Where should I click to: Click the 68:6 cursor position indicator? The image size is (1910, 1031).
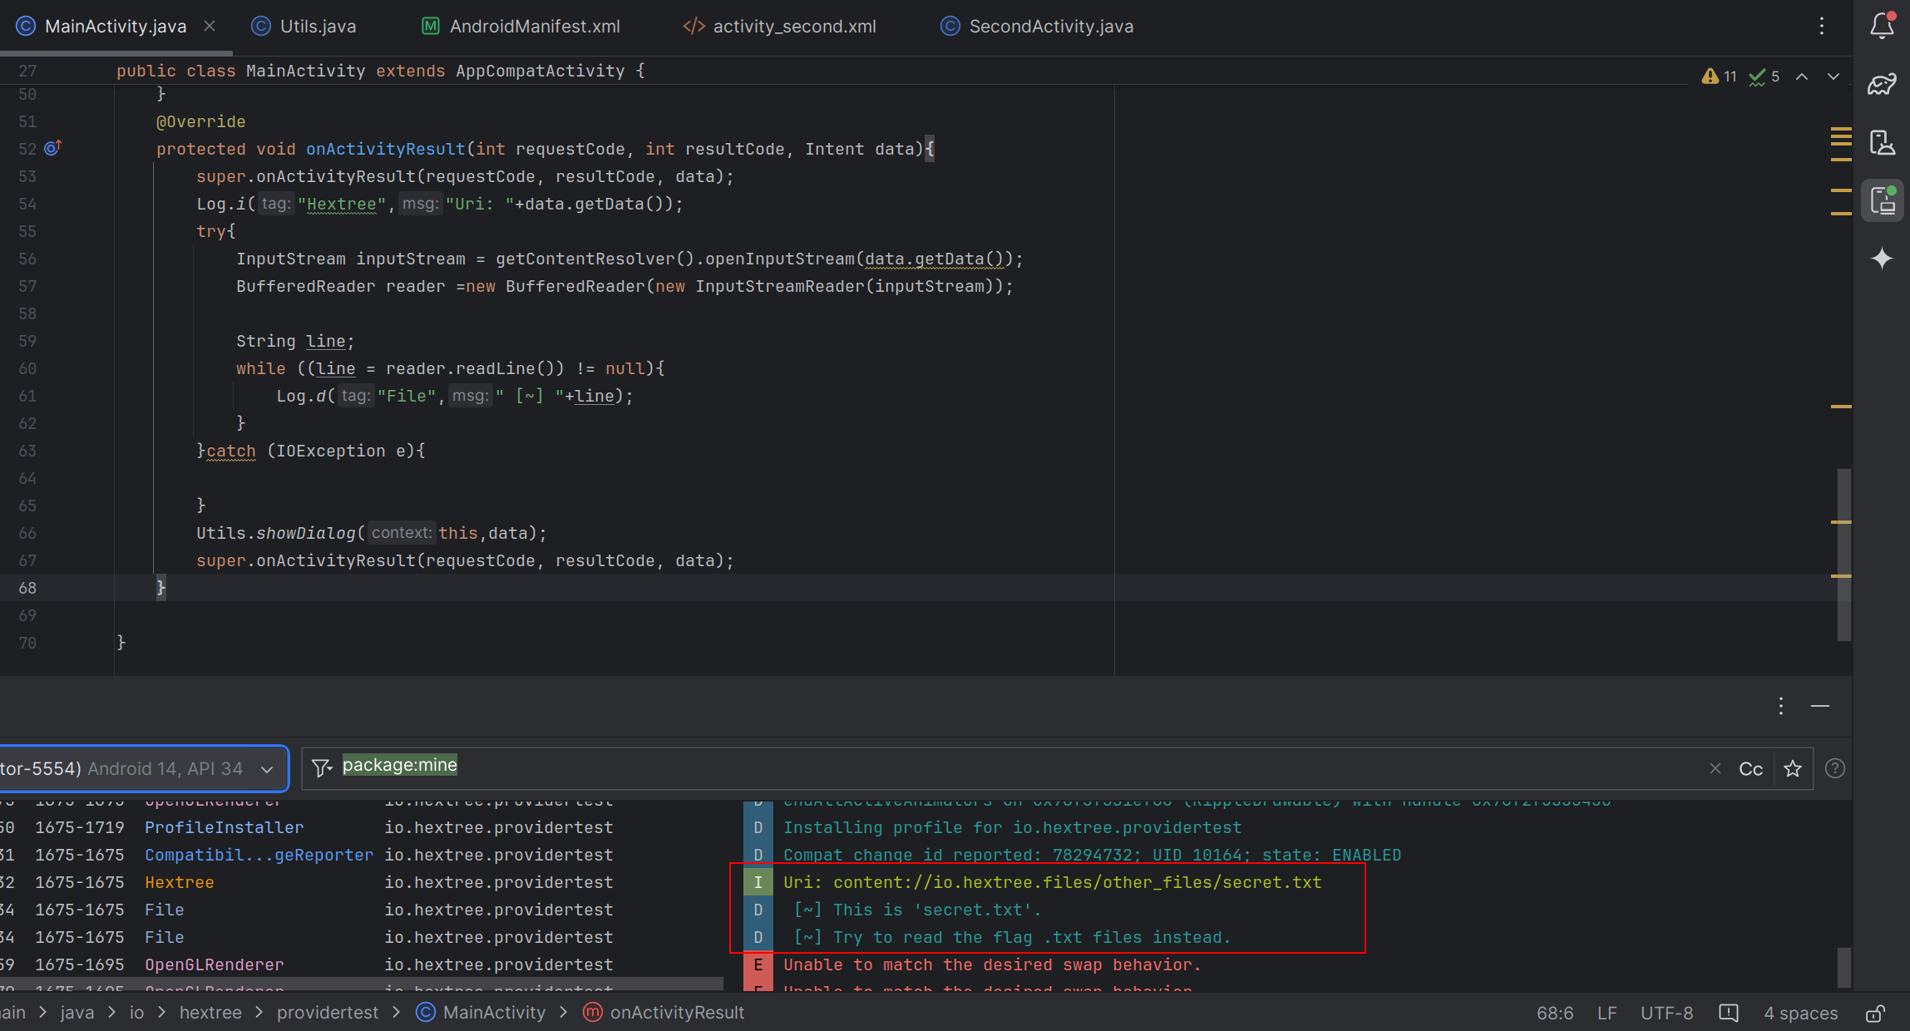tap(1554, 1013)
